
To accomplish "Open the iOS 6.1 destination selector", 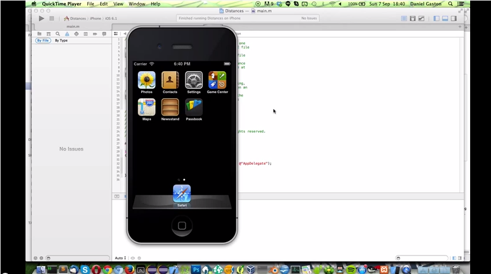I will [x=111, y=18].
